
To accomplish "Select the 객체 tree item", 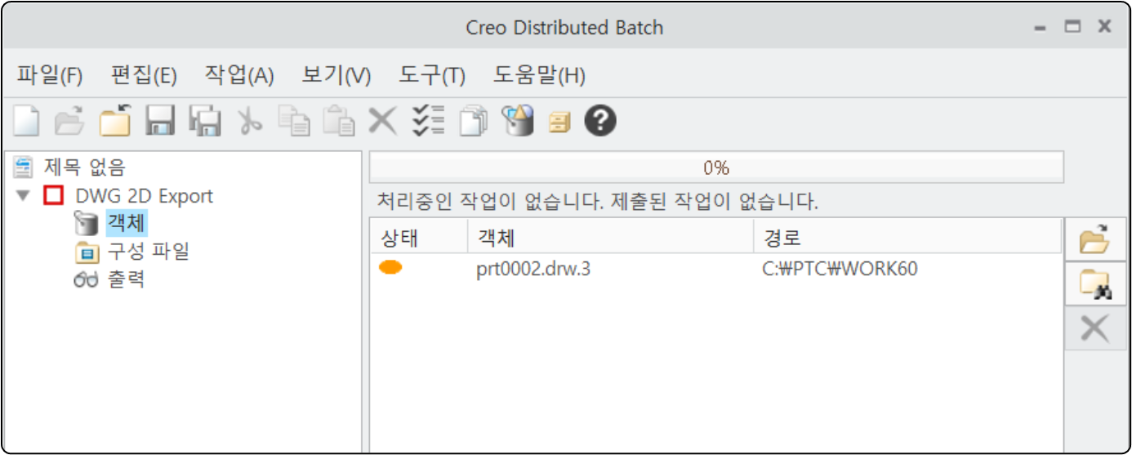I will tap(127, 223).
